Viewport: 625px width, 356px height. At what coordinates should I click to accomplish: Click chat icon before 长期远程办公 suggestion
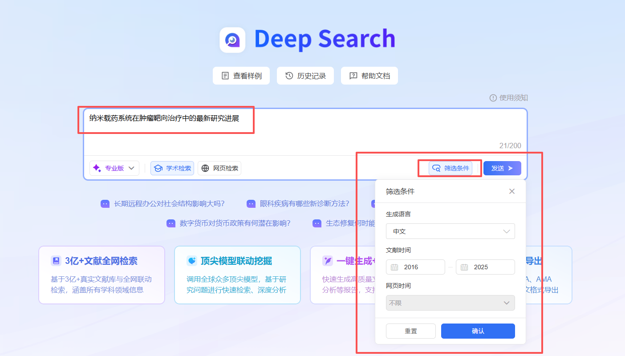point(105,204)
